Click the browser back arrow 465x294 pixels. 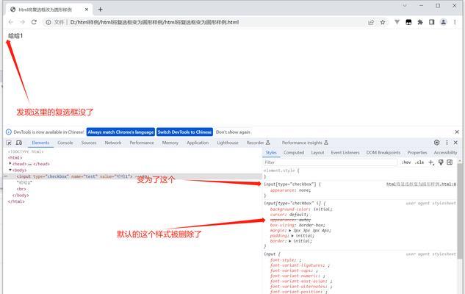(11, 22)
